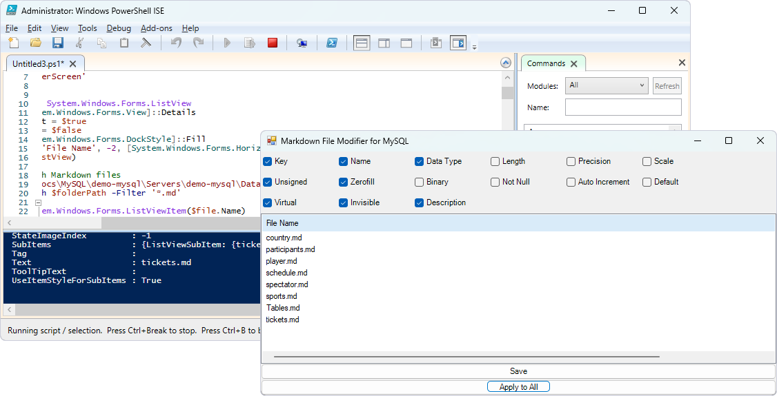The image size is (777, 396).
Task: Click the horizontal scrollbar of the file list
Action: 466,357
